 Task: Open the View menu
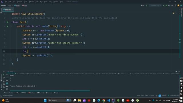(x=14, y=2)
